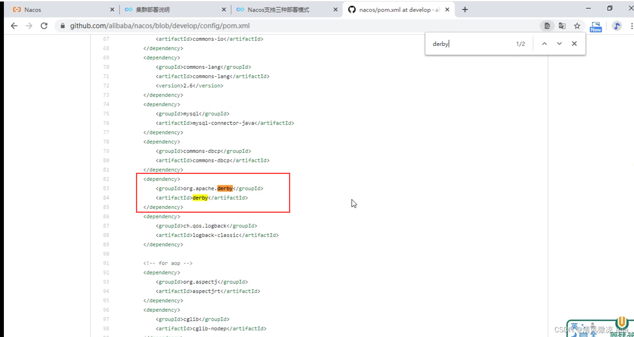Click line number 91

tap(106, 263)
